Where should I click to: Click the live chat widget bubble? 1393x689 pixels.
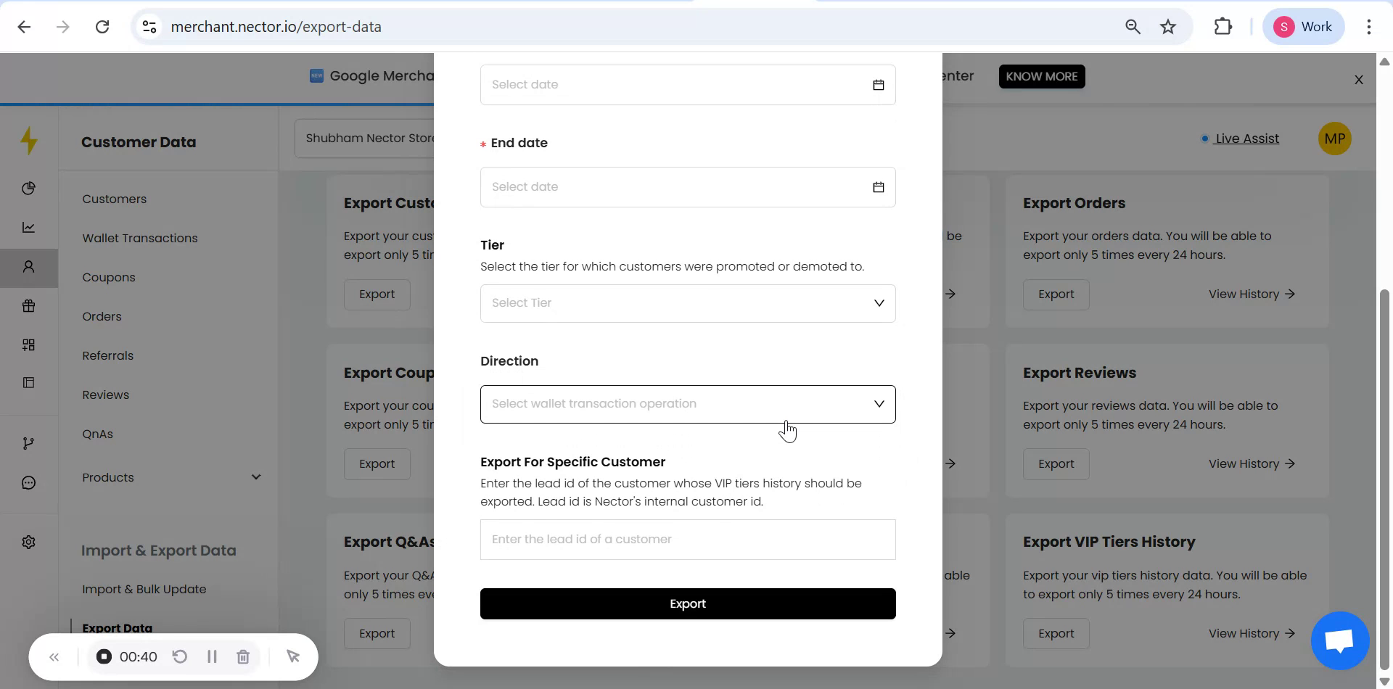click(x=1339, y=640)
